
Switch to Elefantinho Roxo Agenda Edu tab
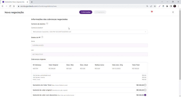(15, 2)
